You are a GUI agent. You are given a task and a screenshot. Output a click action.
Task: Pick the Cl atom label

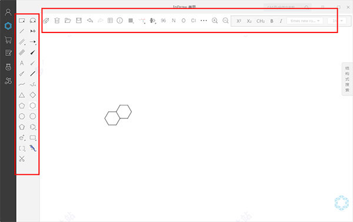pyautogui.click(x=194, y=21)
